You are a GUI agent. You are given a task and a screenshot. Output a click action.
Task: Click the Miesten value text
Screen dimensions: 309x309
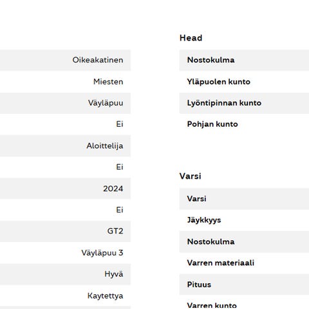click(108, 82)
